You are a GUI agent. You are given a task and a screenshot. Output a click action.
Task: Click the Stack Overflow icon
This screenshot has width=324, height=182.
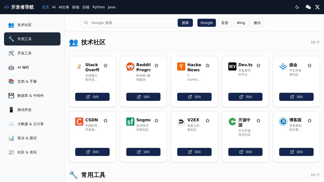(x=79, y=66)
